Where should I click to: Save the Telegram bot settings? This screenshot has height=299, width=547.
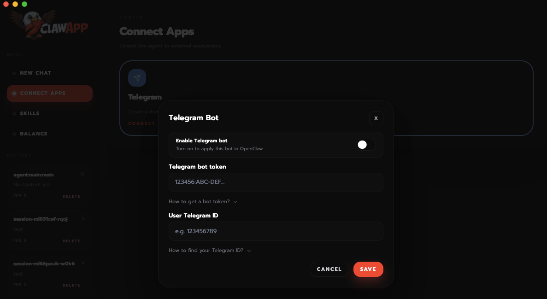368,270
